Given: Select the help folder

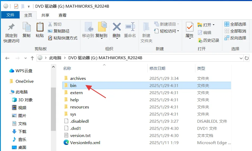Looking at the screenshot, I should click(147, 100).
